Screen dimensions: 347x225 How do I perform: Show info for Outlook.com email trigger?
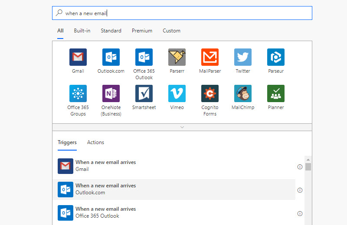click(300, 190)
